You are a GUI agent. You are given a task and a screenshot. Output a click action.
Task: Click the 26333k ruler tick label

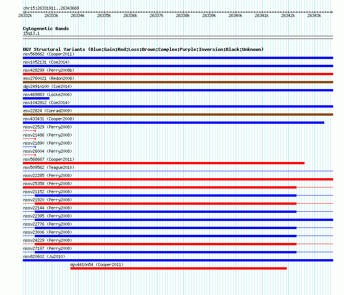coord(51,15)
